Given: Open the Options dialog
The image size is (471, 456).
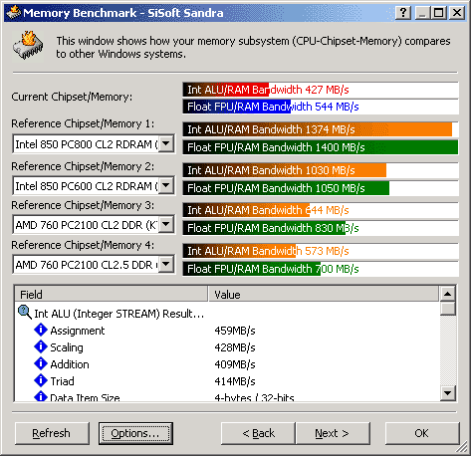Looking at the screenshot, I should click(x=135, y=433).
